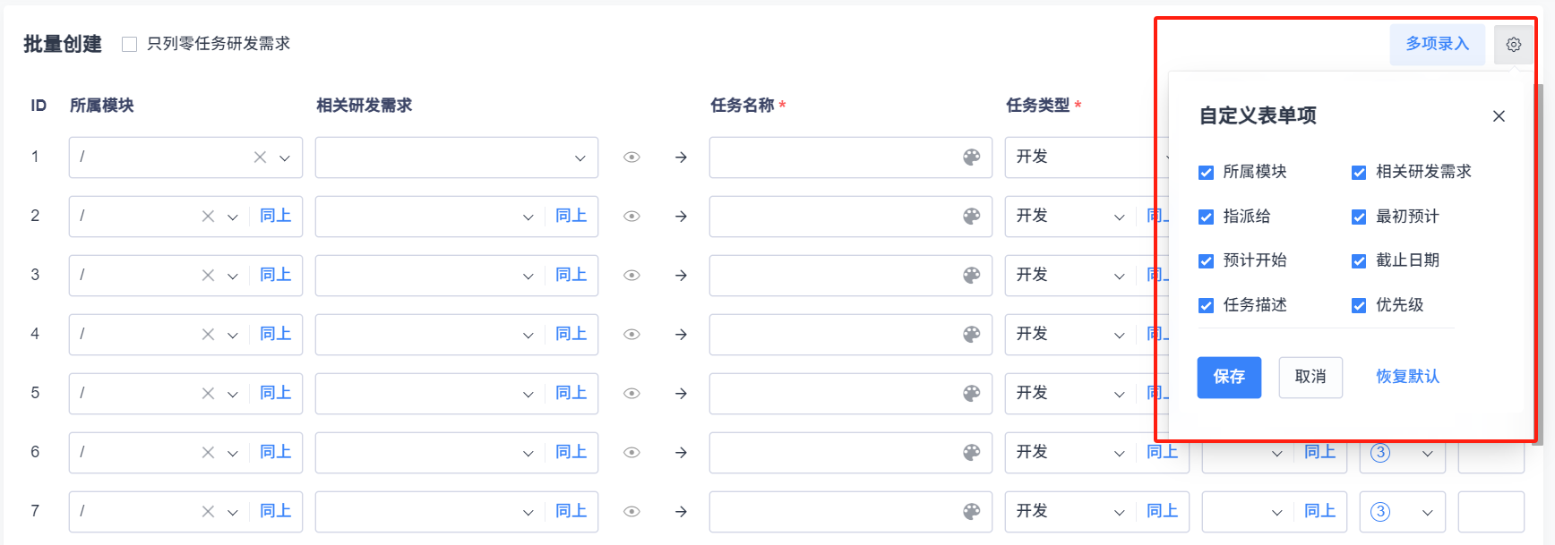Viewport: 1555px width, 545px height.
Task: Click the task name input in row 4
Action: click(833, 335)
